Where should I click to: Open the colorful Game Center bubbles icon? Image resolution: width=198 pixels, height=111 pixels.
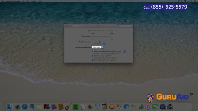tap(54, 107)
